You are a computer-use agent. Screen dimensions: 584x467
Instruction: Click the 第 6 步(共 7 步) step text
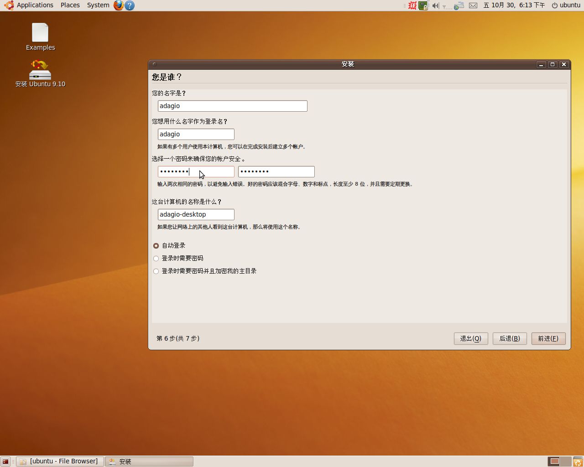[178, 338]
